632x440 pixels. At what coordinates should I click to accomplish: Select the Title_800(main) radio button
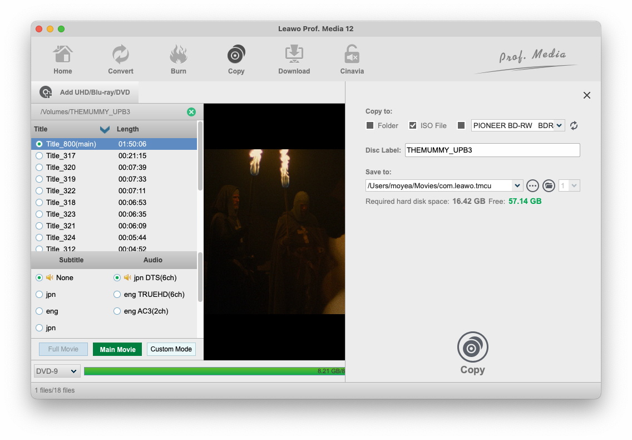click(x=39, y=144)
